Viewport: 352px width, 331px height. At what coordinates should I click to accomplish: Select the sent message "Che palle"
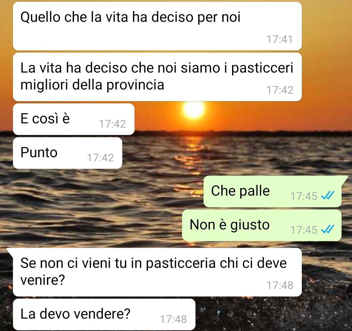tap(272, 191)
